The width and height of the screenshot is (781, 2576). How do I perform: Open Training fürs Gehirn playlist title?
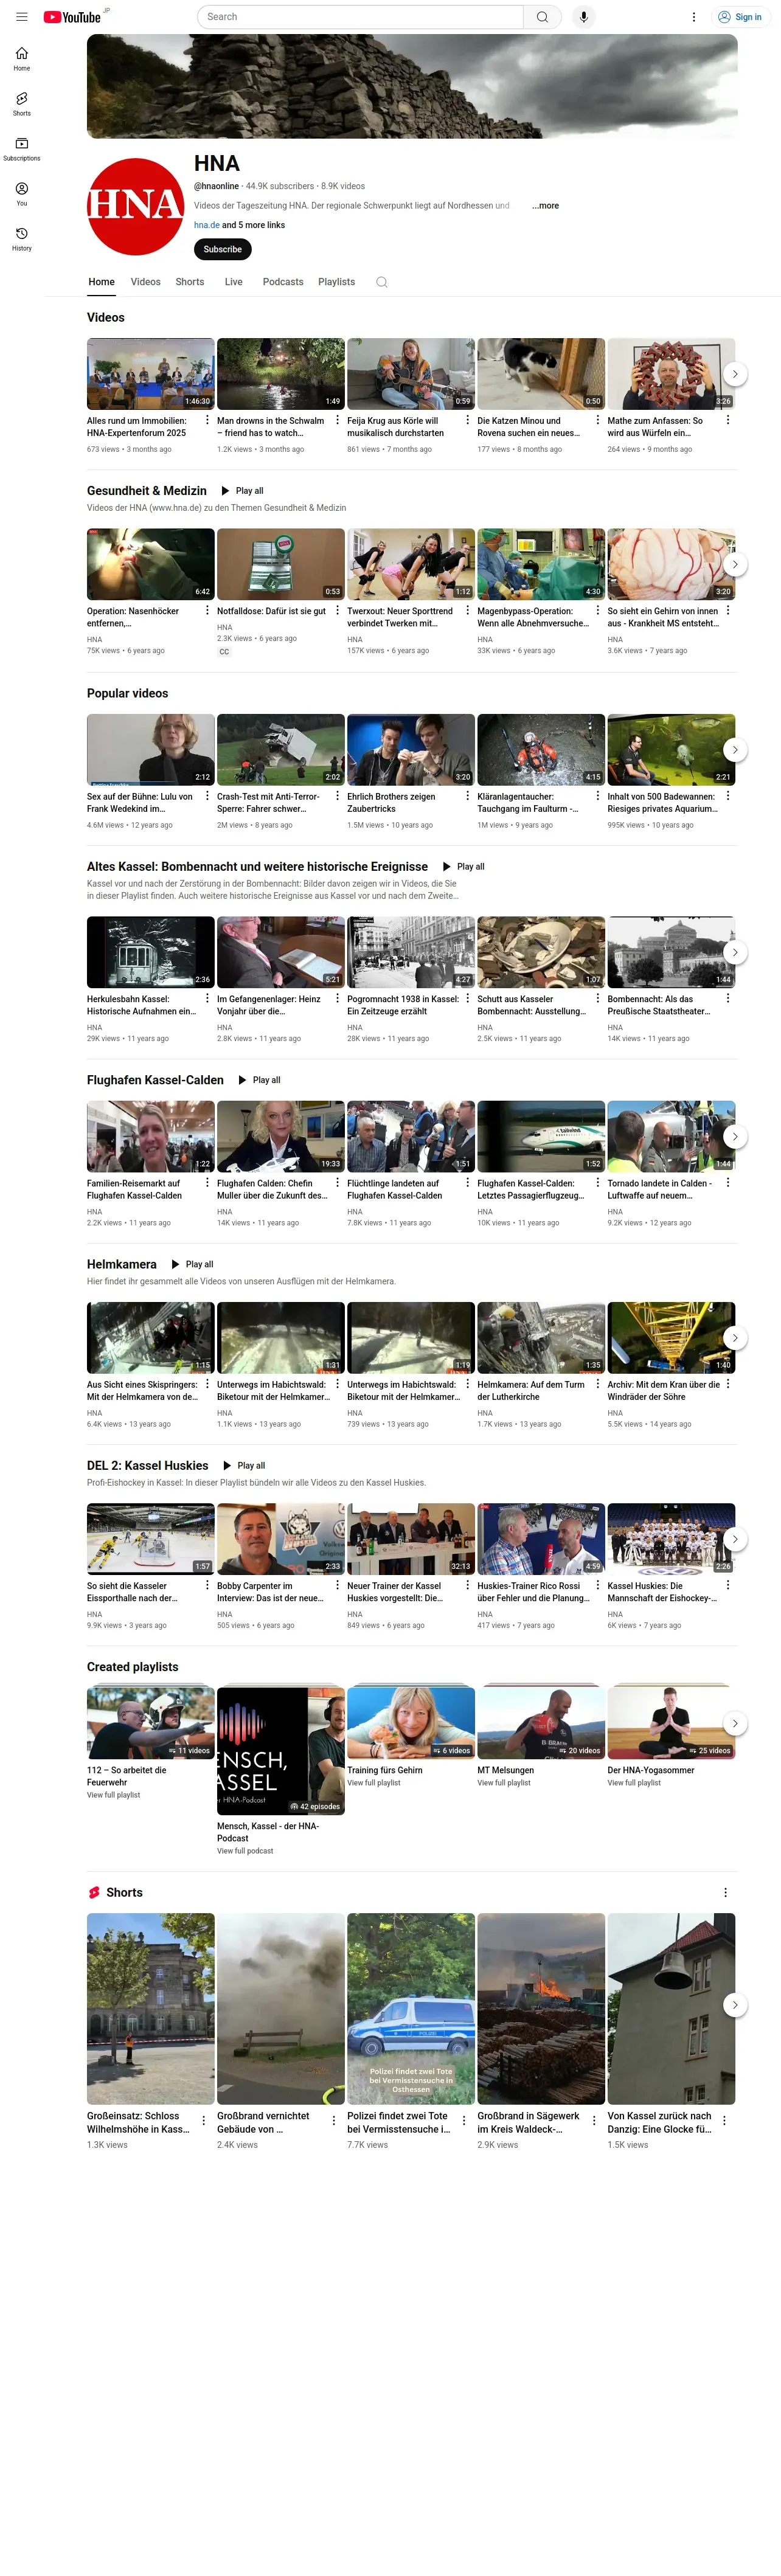(x=385, y=1770)
